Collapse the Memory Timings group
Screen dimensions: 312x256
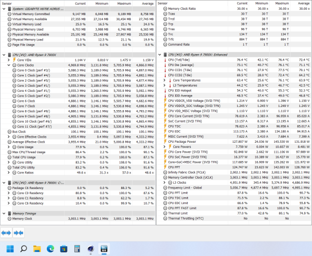point(4,213)
